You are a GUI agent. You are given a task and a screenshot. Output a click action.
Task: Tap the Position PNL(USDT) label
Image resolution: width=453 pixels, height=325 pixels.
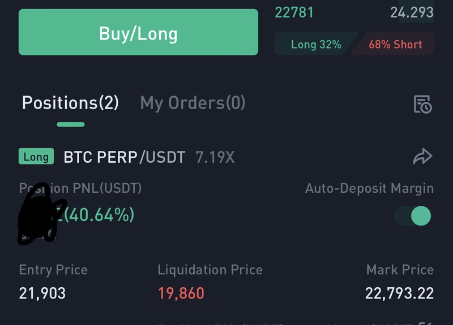80,188
